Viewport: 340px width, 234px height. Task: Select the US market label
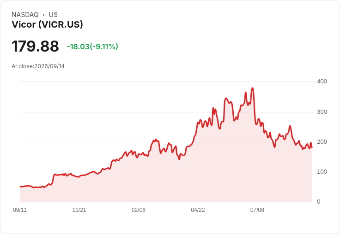[53, 15]
